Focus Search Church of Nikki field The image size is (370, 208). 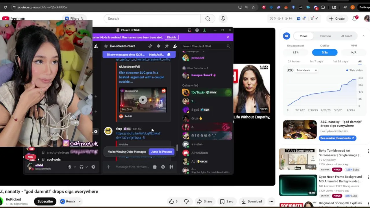click(206, 46)
